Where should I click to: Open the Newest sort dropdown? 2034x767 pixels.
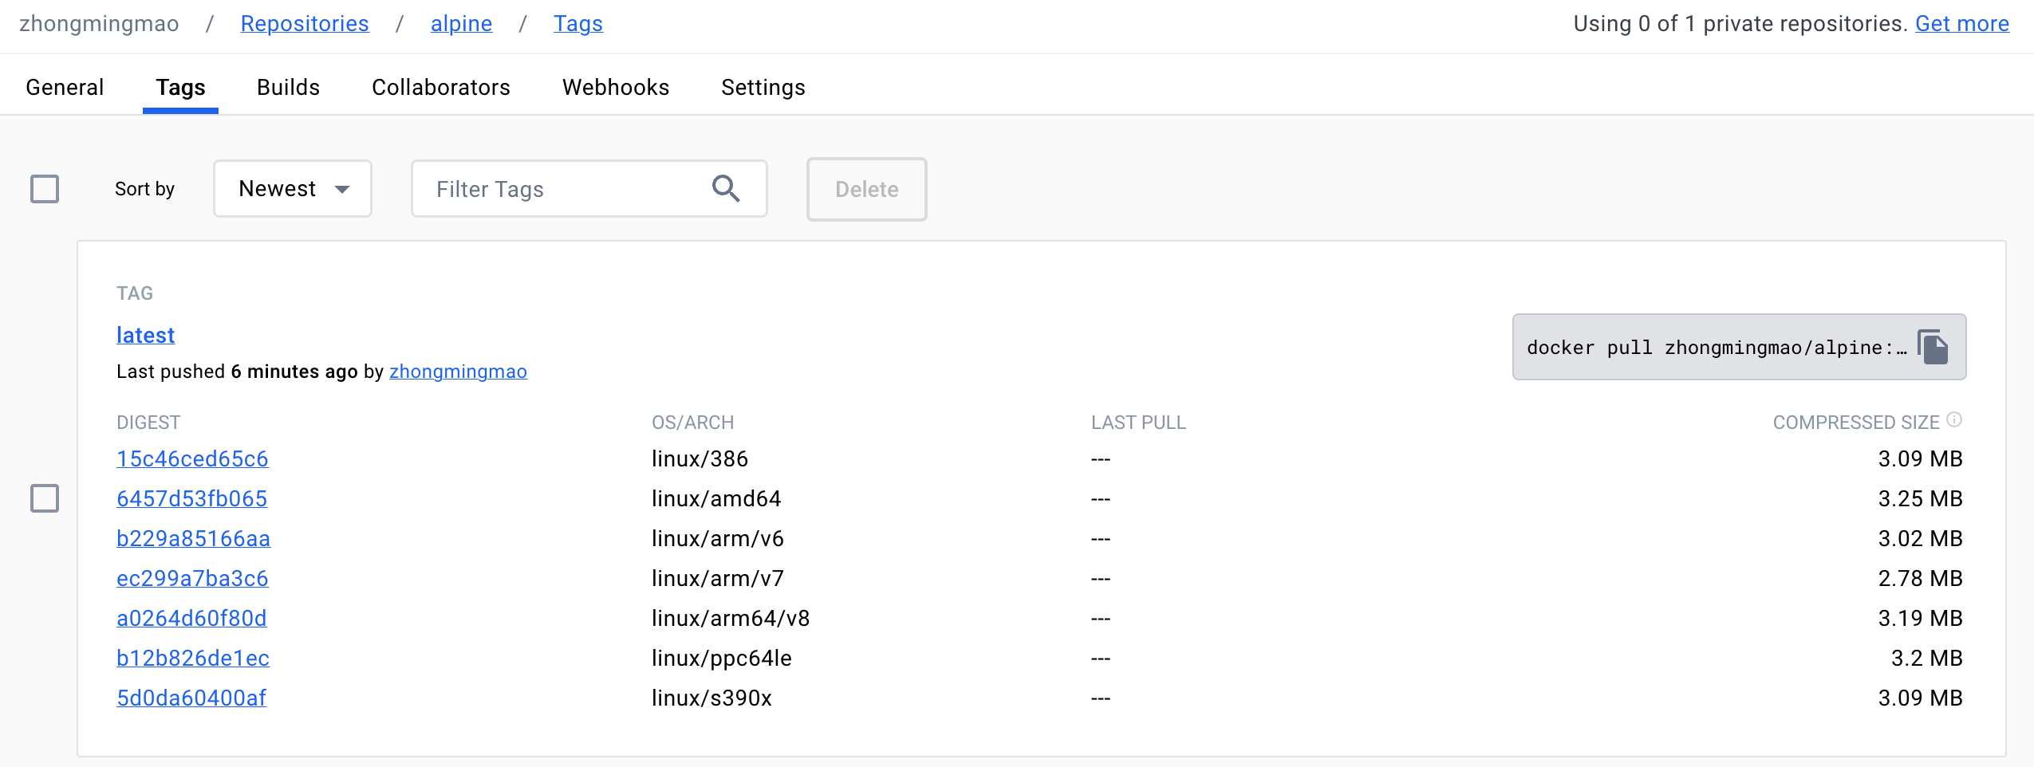point(293,189)
